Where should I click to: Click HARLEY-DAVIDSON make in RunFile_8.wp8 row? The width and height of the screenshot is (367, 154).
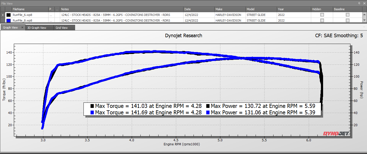click(230, 20)
